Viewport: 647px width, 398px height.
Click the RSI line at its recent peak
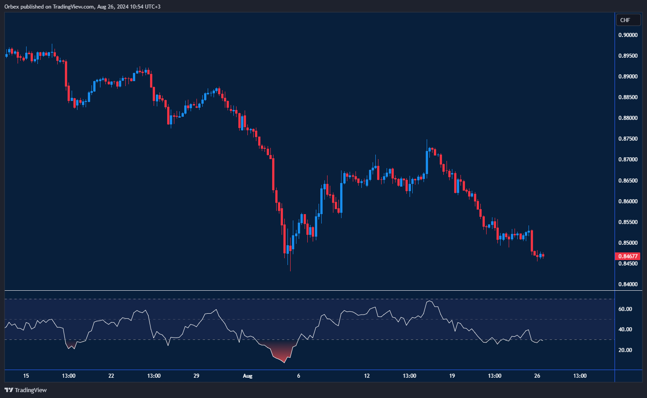[x=430, y=300]
